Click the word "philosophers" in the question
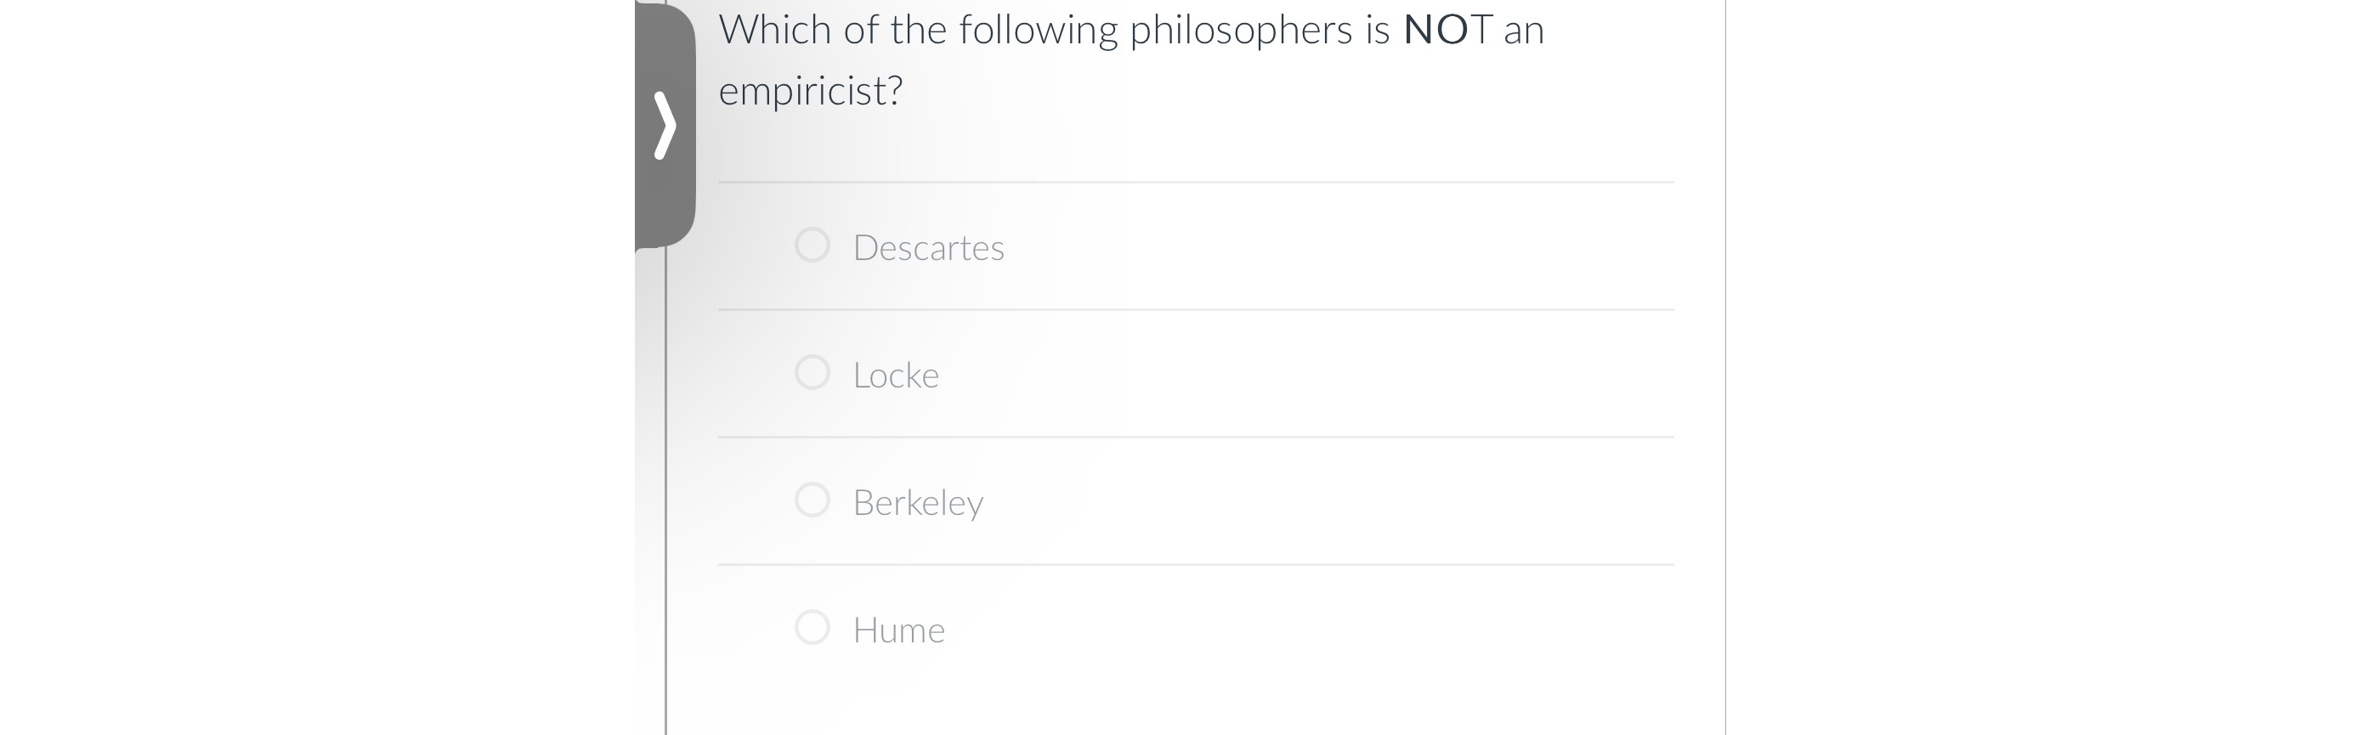 1241,31
